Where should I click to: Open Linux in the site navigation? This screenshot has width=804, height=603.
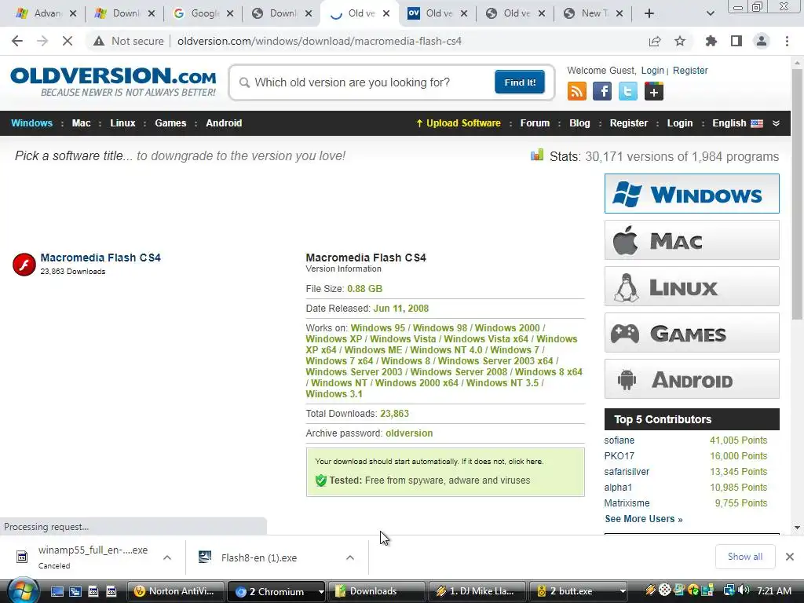pyautogui.click(x=122, y=123)
